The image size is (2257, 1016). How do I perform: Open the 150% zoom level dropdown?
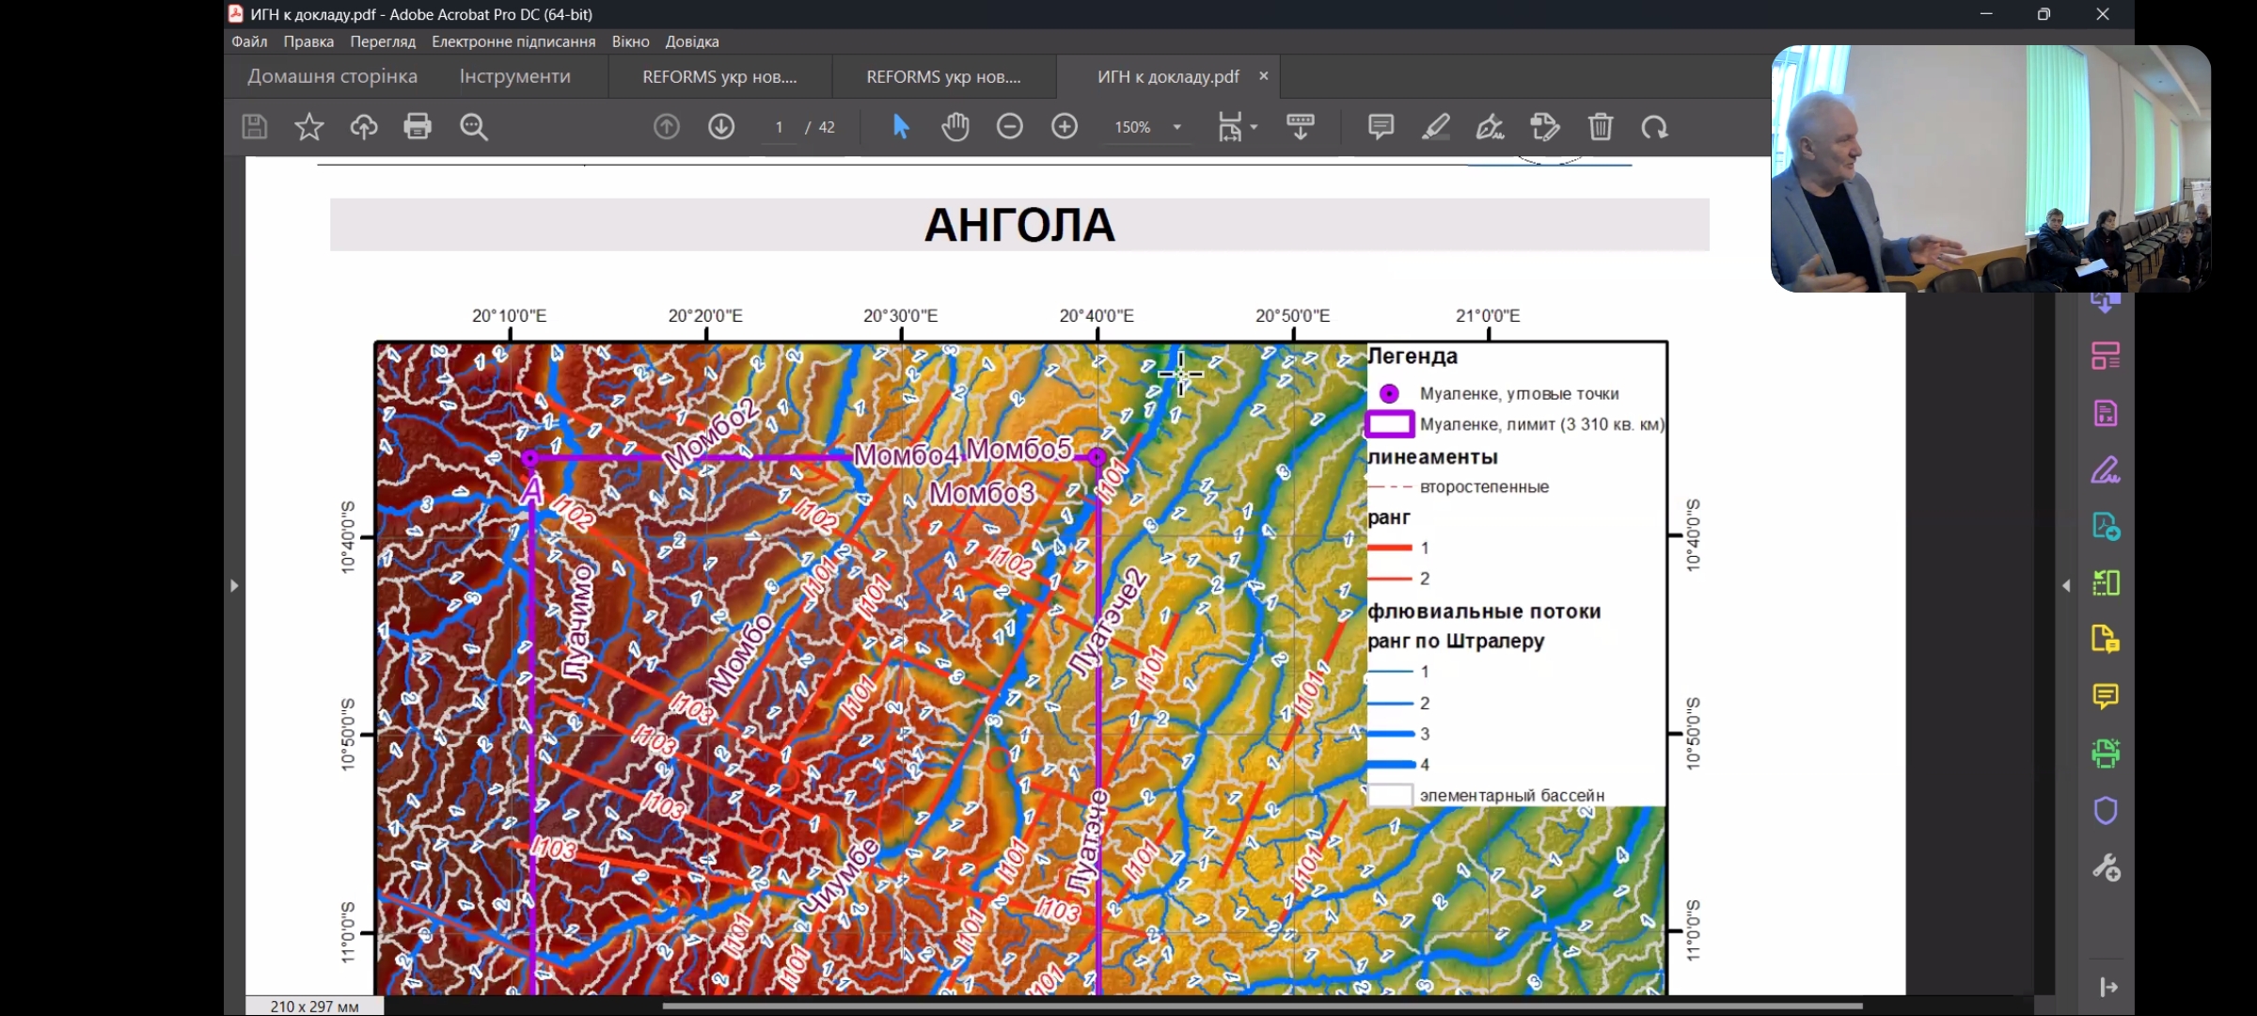pyautogui.click(x=1176, y=127)
